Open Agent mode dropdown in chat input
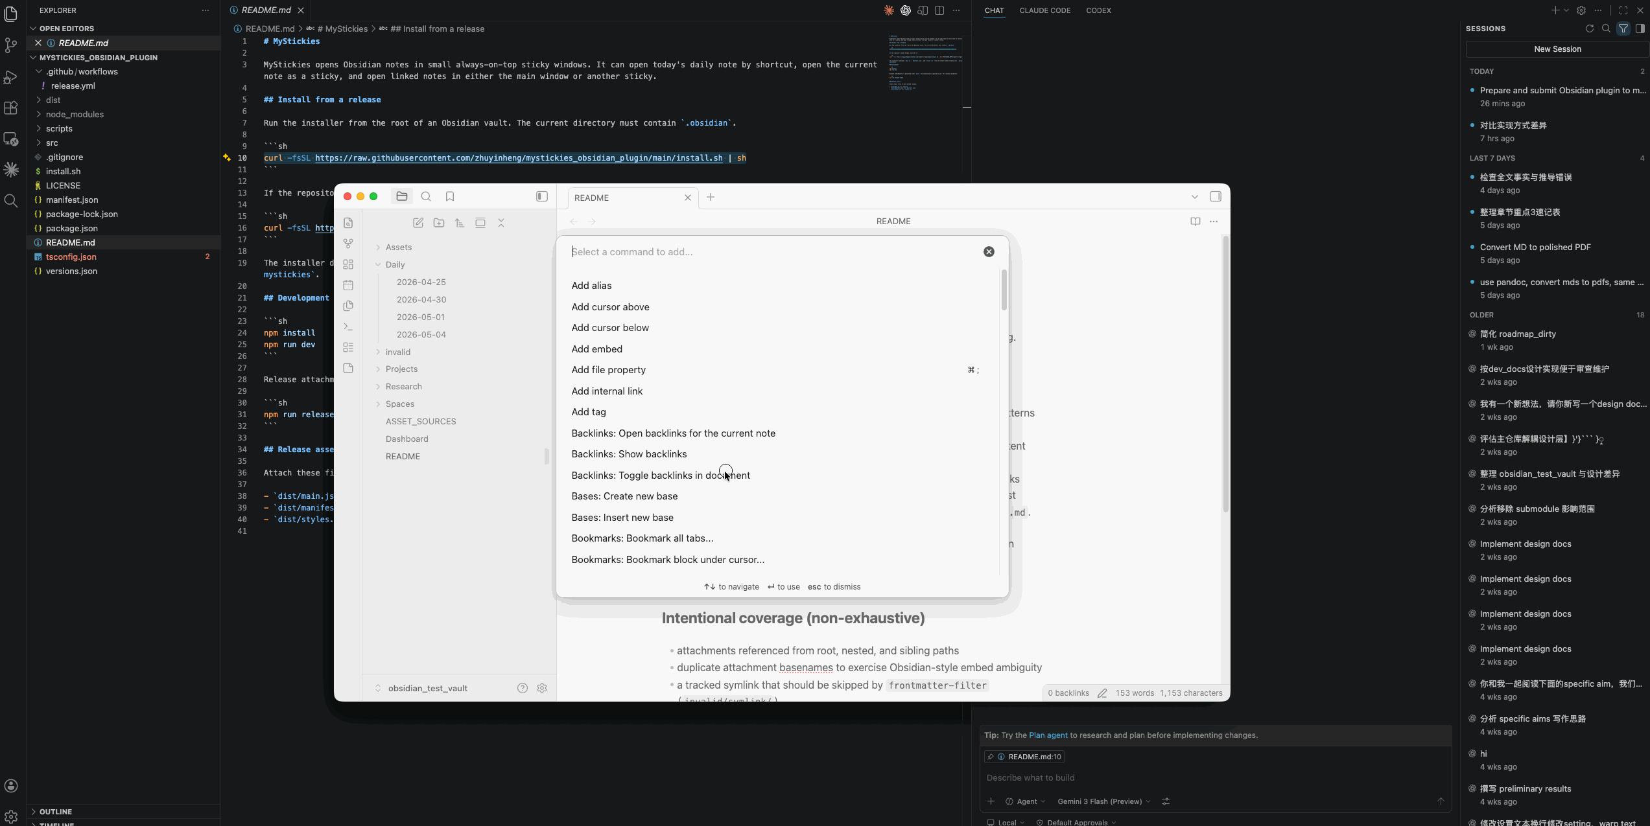Screen dimensions: 1650x826 coord(1026,801)
